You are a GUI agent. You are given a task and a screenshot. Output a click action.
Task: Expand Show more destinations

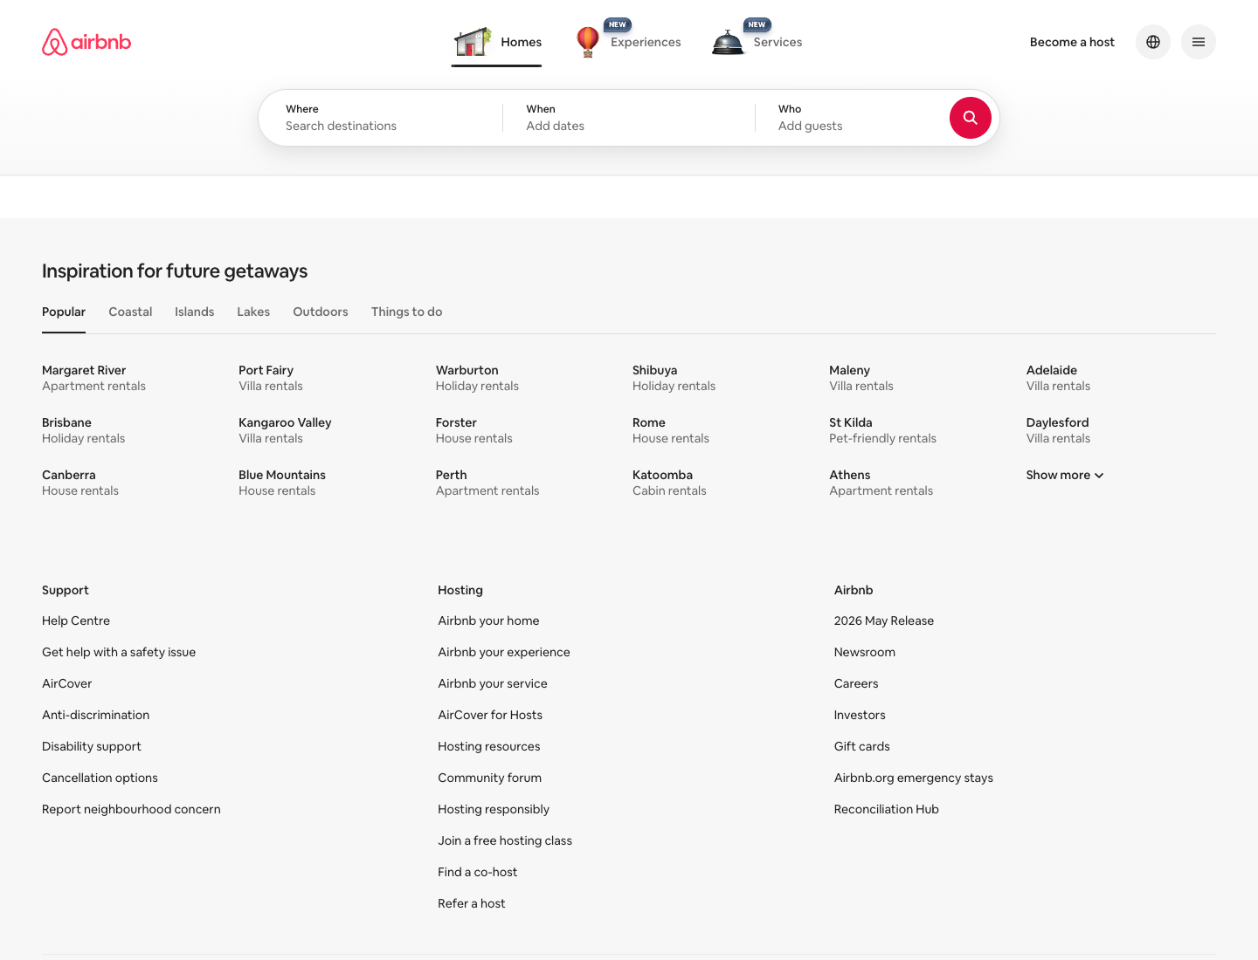1065,475
